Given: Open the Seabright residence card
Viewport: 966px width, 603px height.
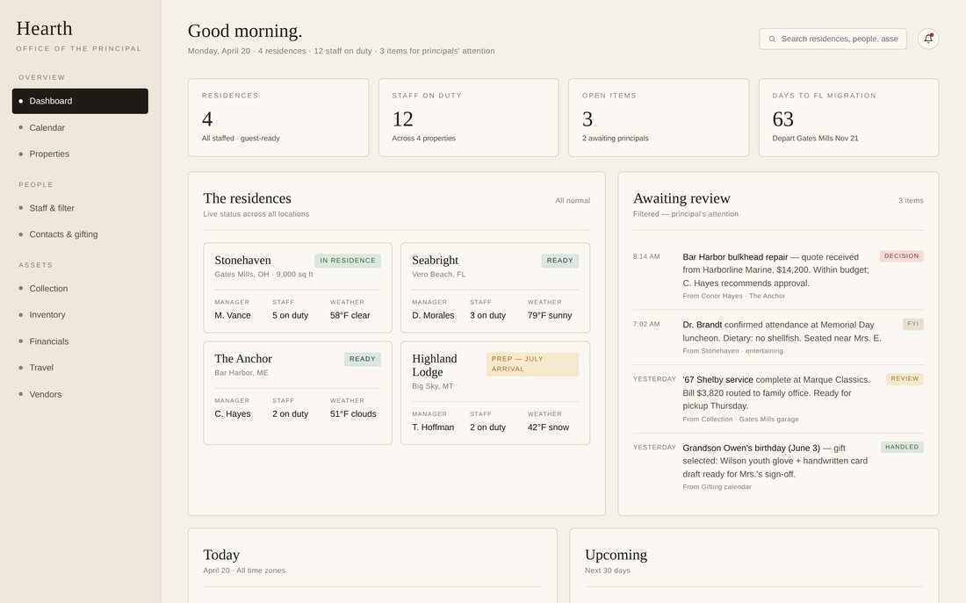Looking at the screenshot, I should [495, 288].
